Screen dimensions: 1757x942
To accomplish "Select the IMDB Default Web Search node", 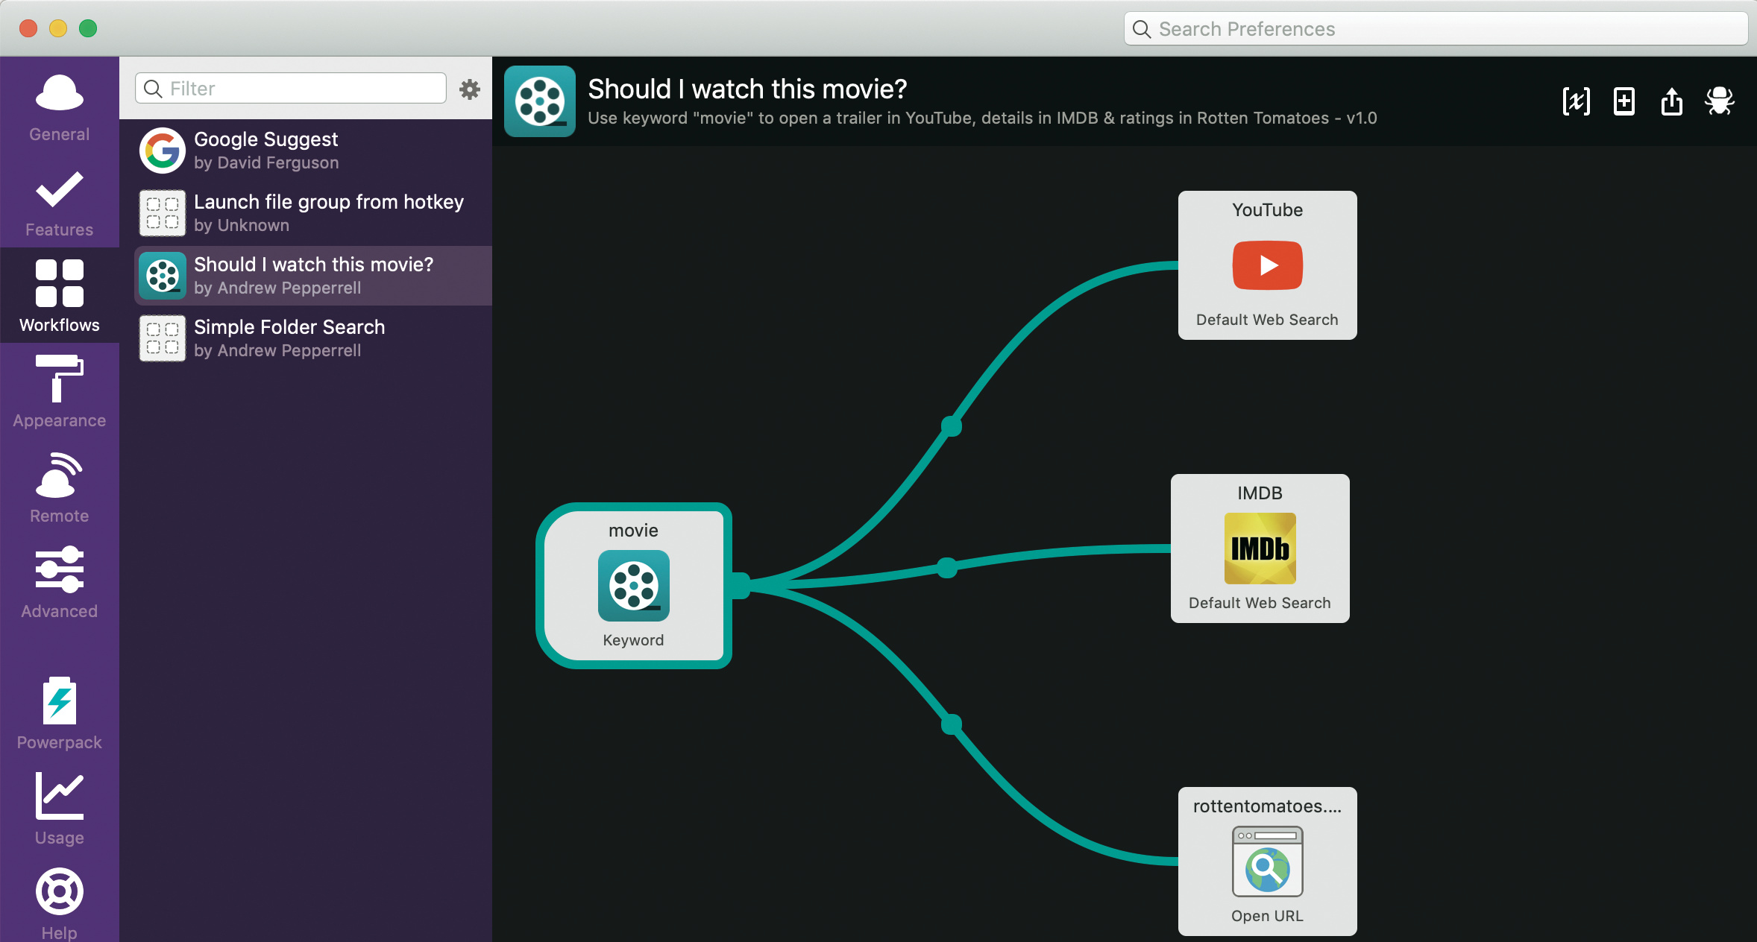I will click(x=1260, y=549).
